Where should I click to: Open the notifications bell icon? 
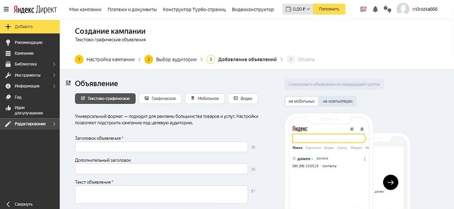coord(375,9)
